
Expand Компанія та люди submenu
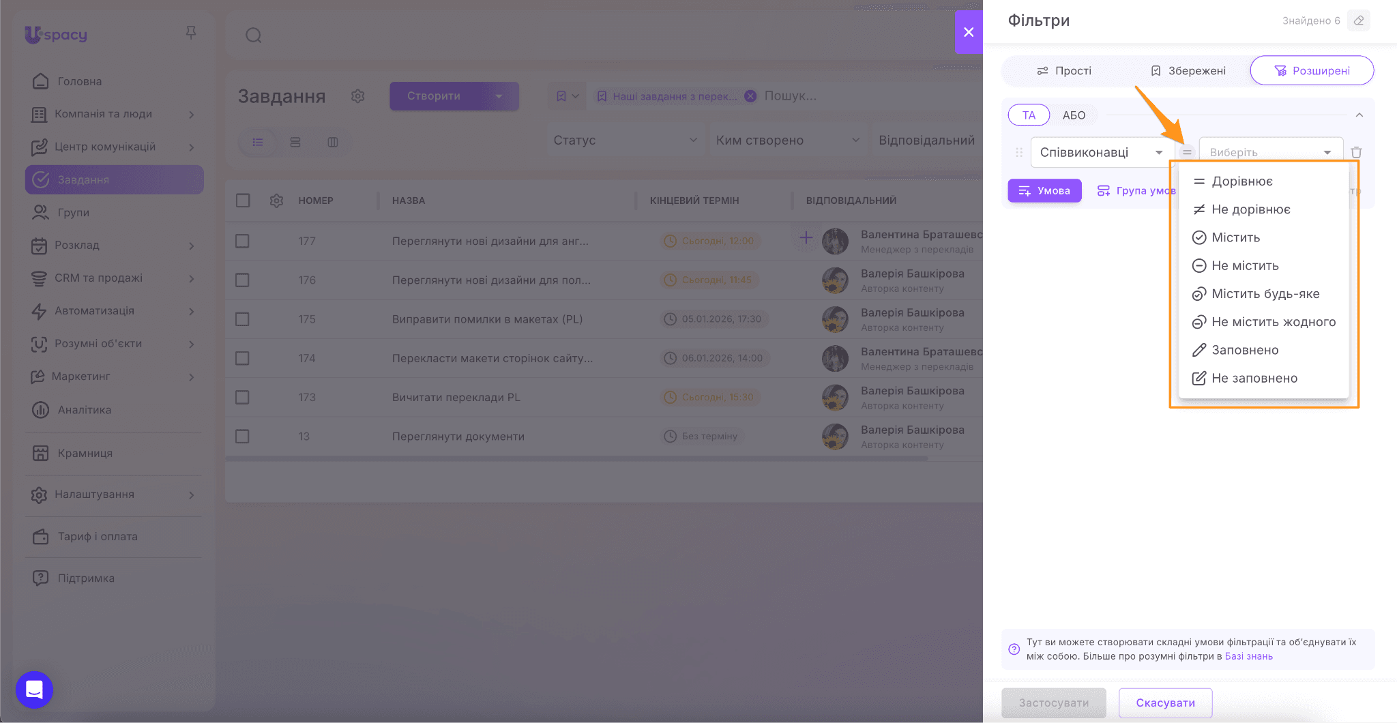tap(192, 115)
